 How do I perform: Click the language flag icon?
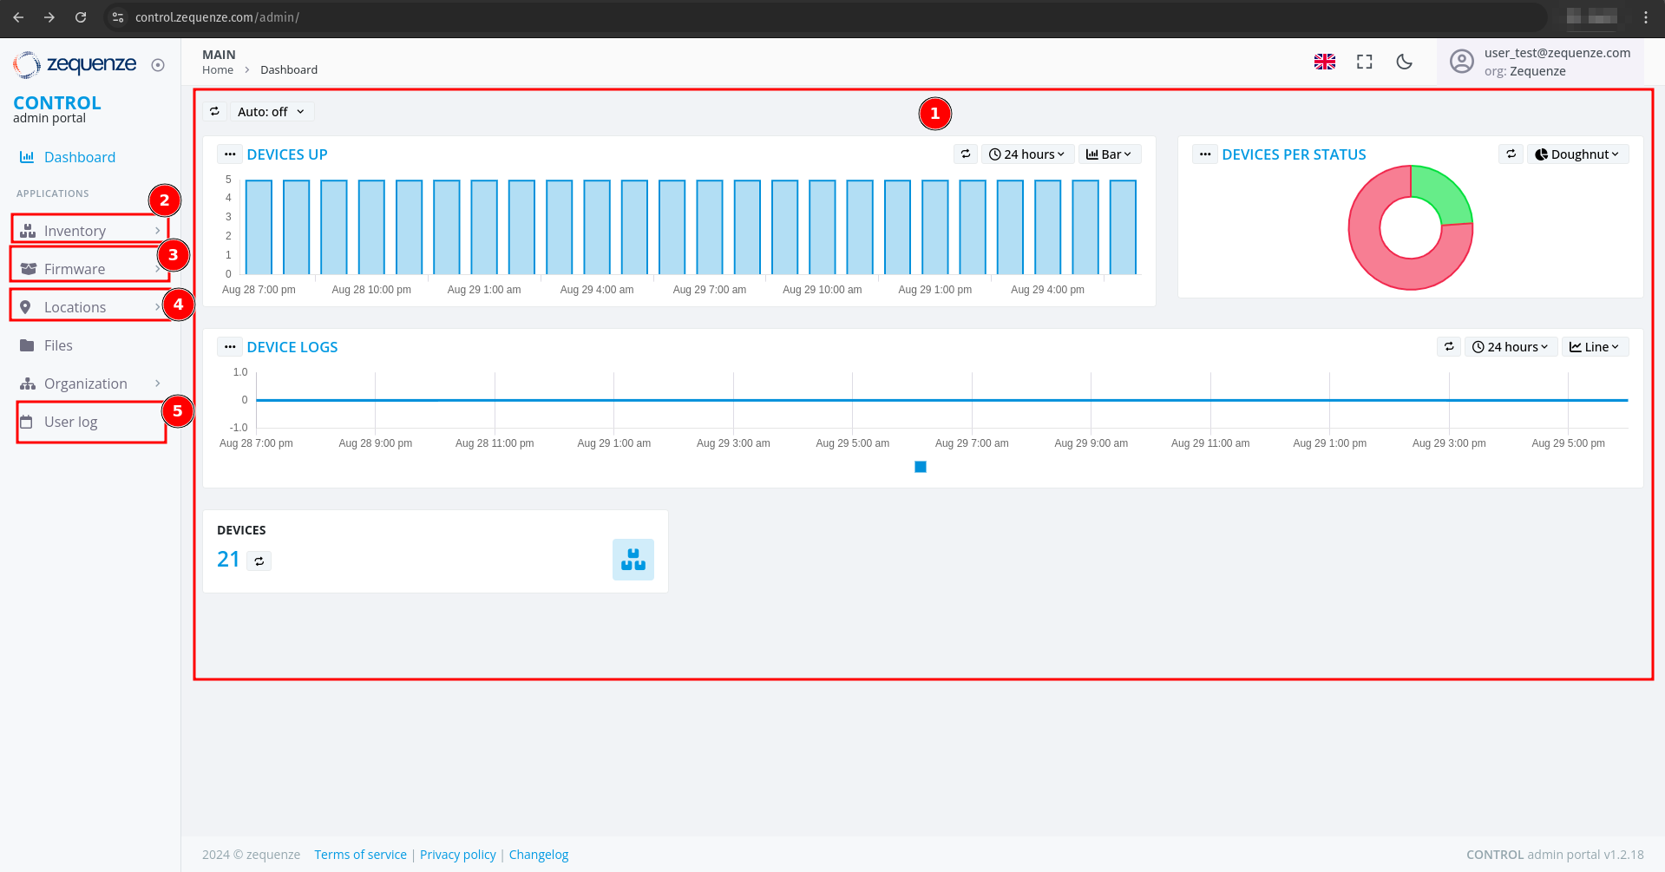click(x=1324, y=62)
